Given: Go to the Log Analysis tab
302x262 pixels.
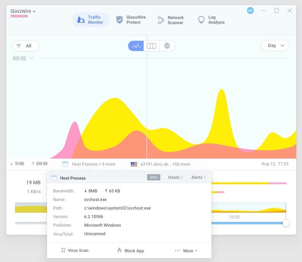Looking at the screenshot, I should [211, 20].
